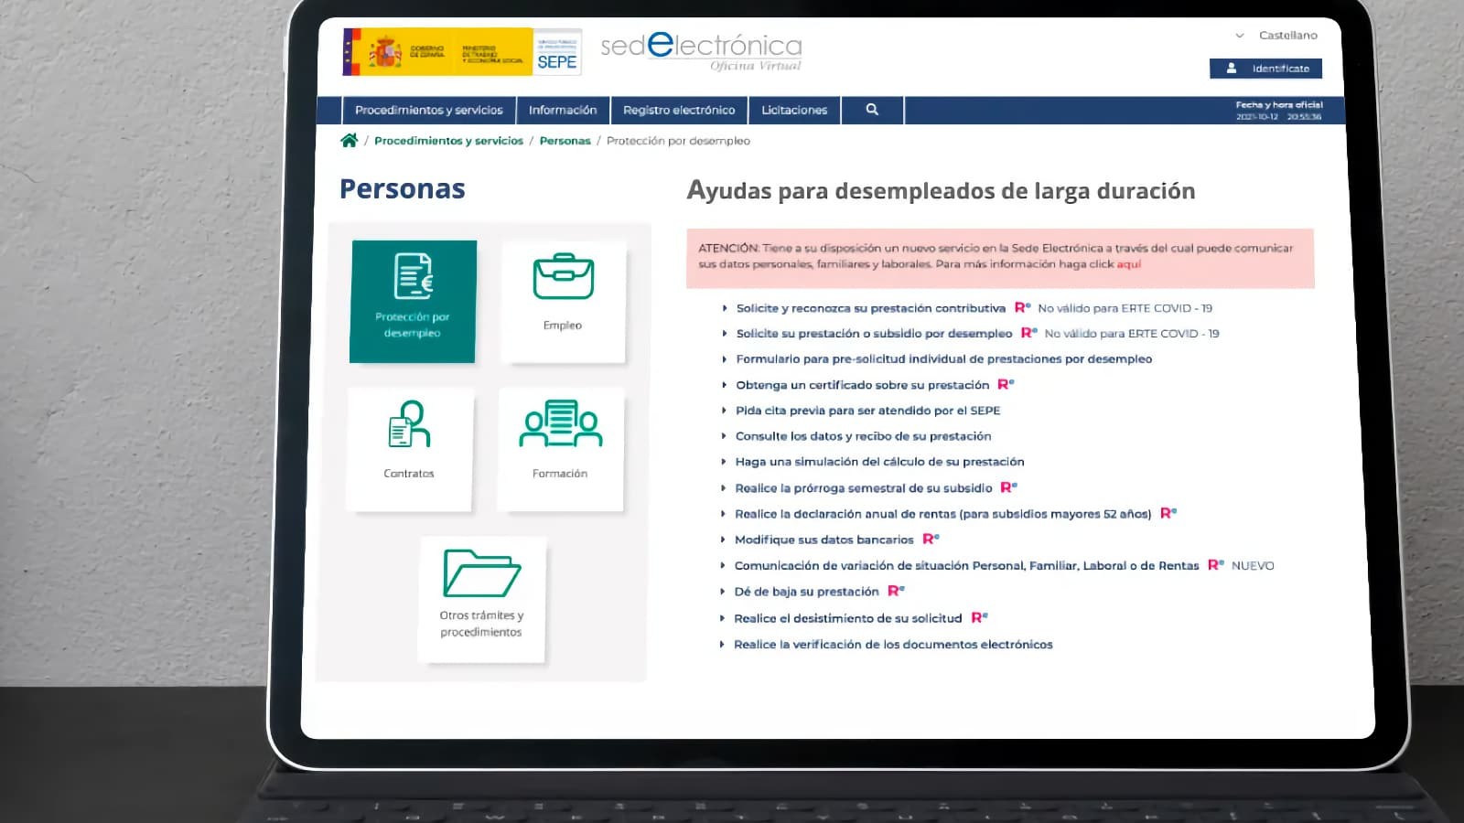Open the Información menu
1464x823 pixels.
[x=563, y=110]
